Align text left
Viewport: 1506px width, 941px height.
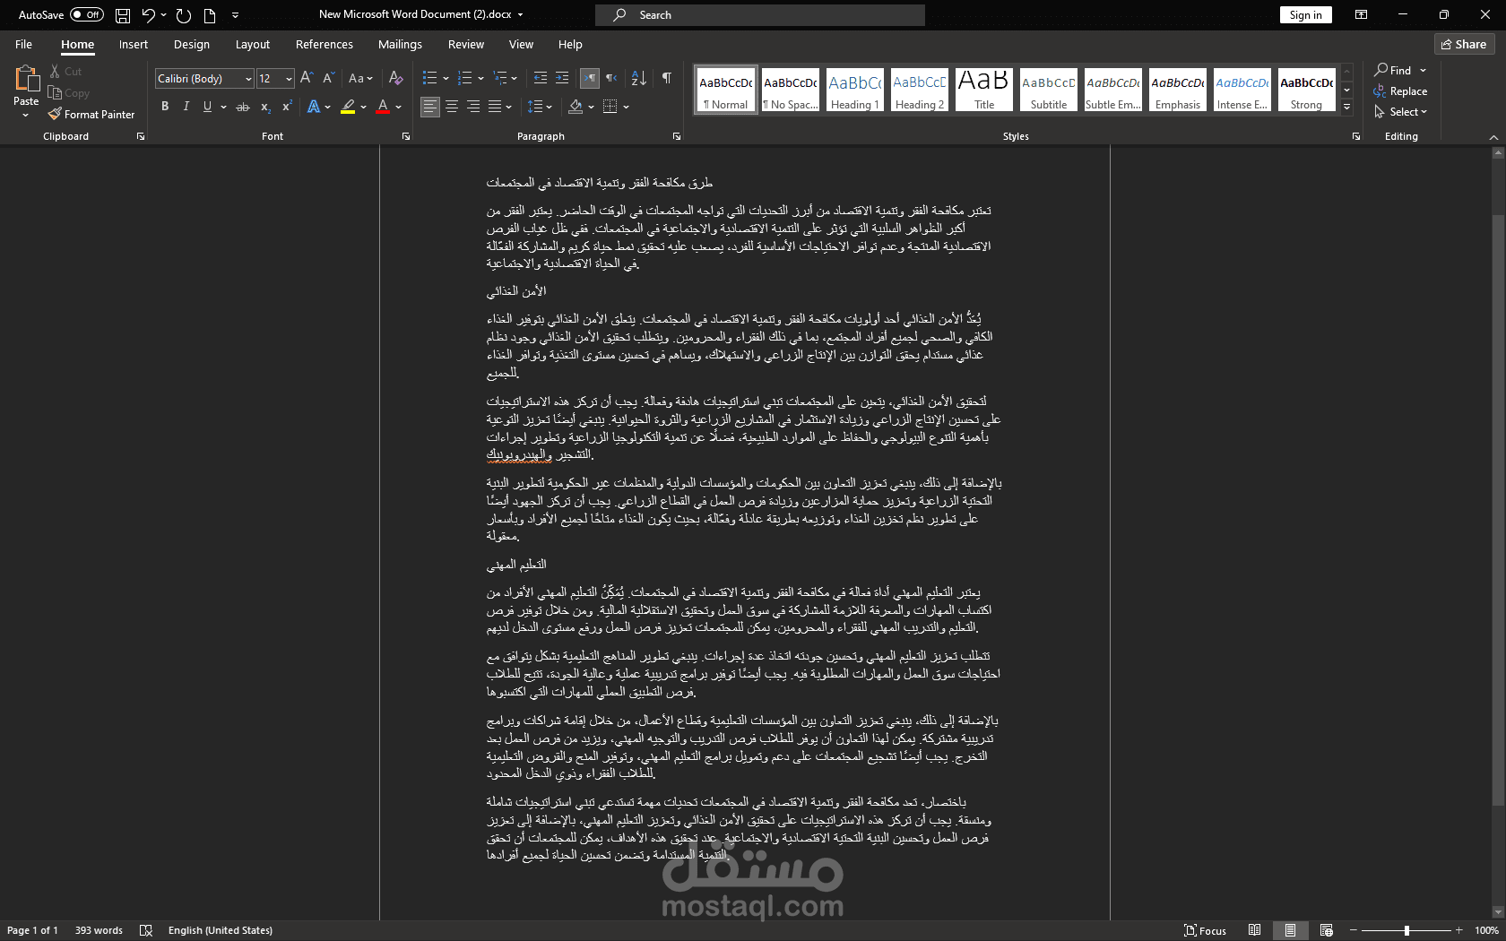point(430,107)
